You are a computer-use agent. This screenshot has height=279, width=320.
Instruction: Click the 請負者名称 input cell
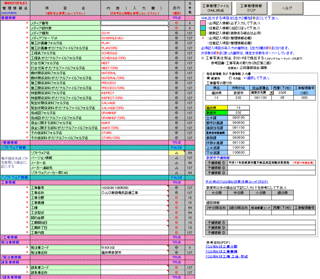(x=135, y=272)
